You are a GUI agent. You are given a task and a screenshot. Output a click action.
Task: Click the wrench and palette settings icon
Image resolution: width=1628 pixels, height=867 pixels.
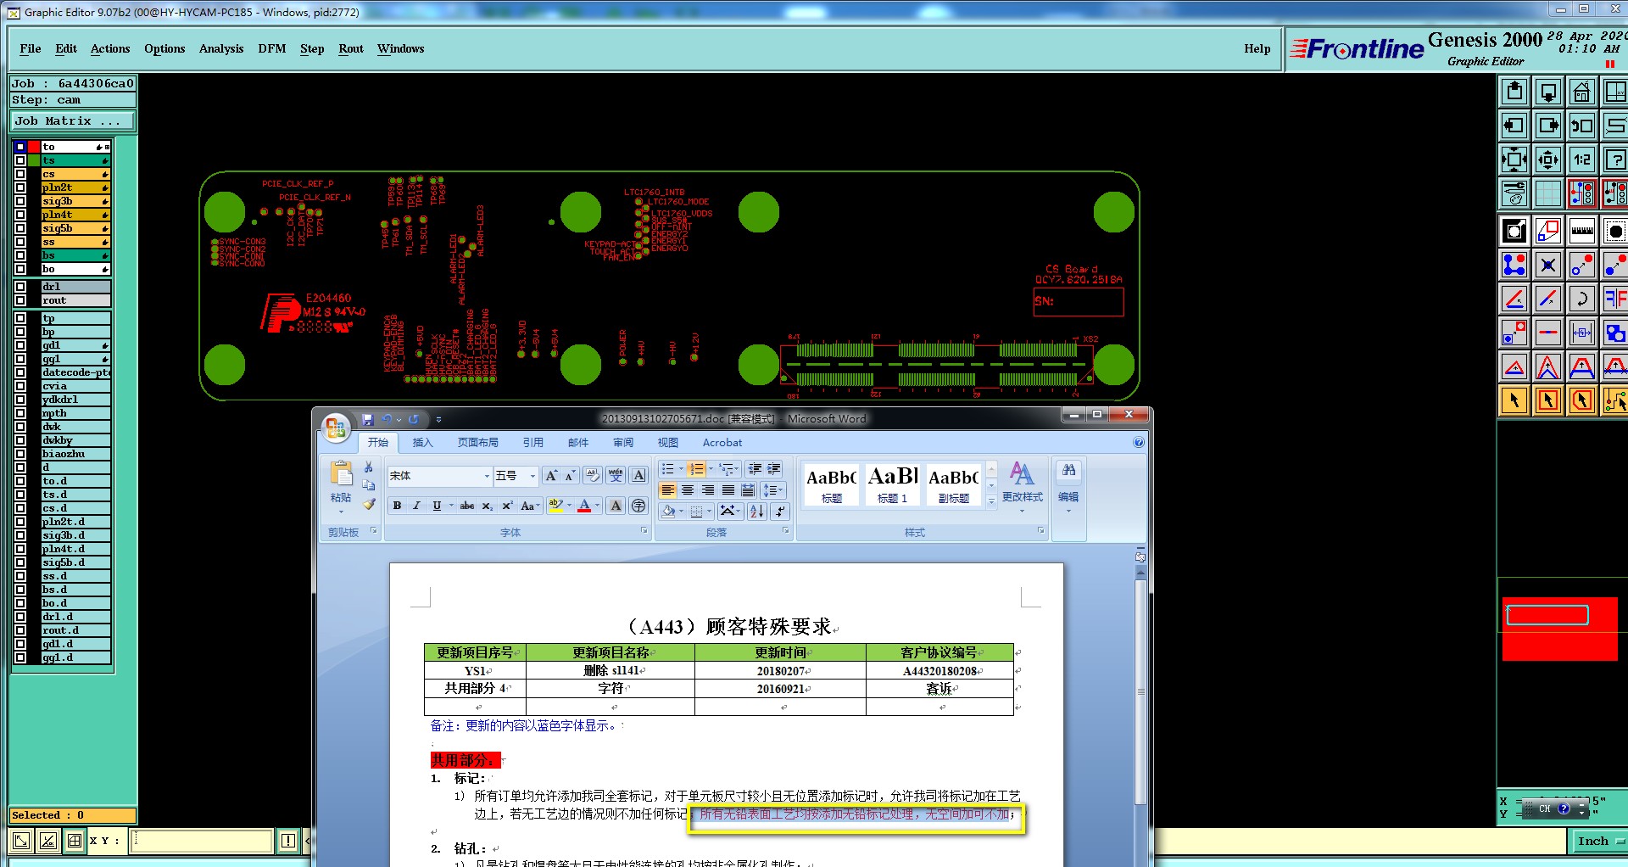pos(1514,193)
